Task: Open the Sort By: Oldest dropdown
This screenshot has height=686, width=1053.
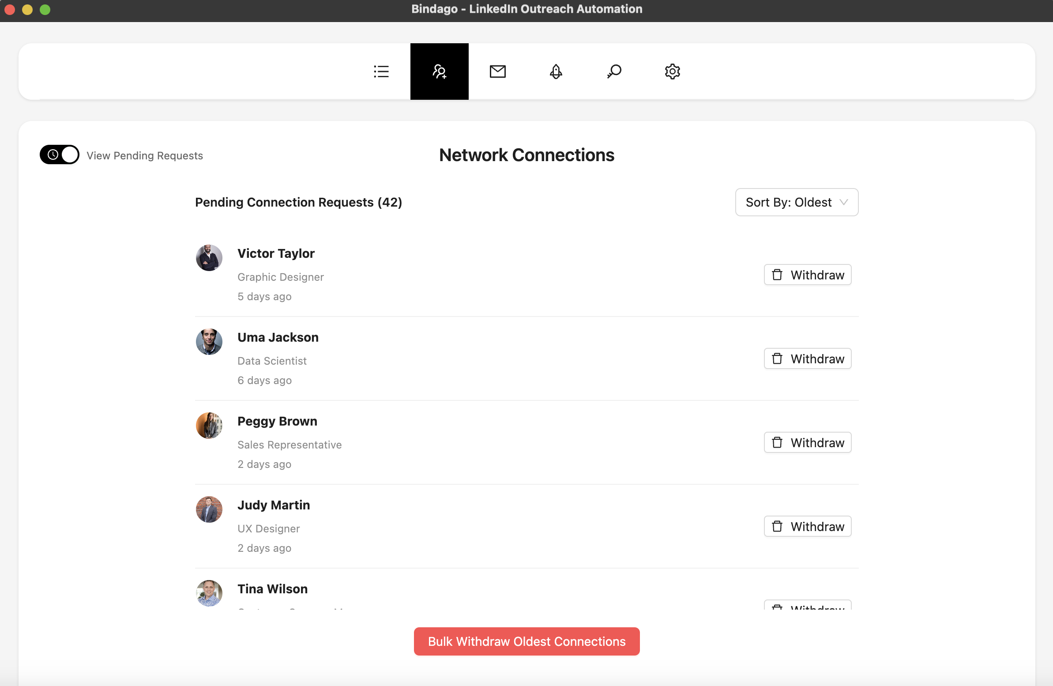Action: (797, 202)
